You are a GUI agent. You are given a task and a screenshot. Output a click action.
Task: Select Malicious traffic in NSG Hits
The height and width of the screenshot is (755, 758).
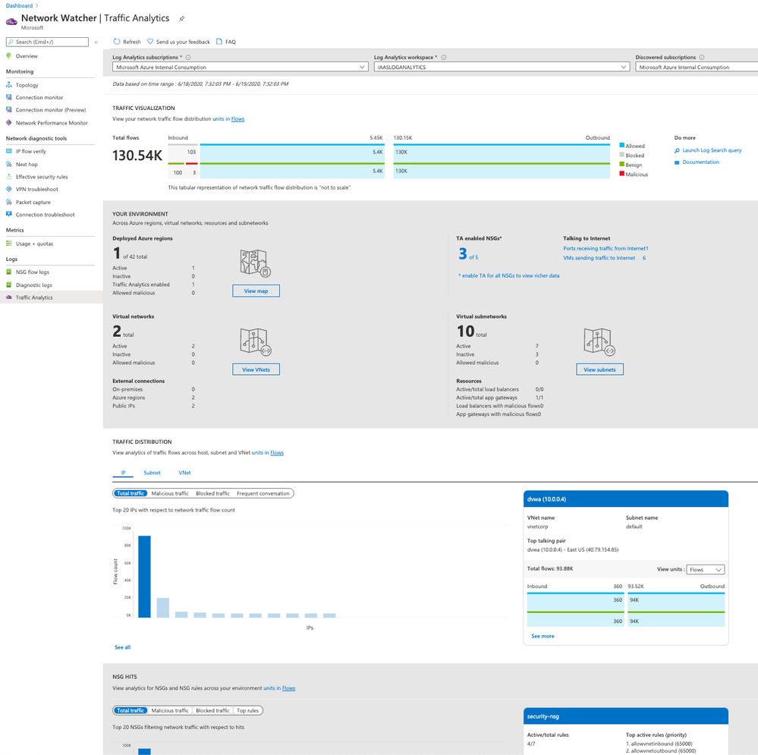pyautogui.click(x=170, y=710)
